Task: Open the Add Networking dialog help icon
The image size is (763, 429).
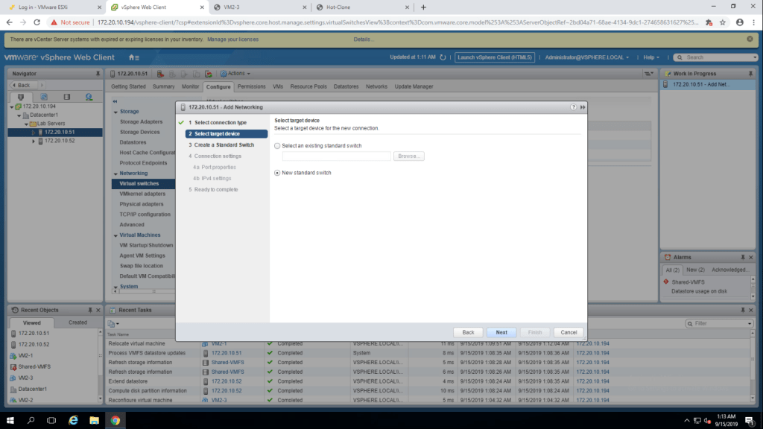Action: click(x=573, y=107)
